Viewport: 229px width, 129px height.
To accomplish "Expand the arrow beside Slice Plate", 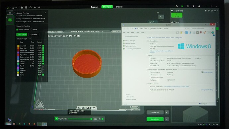I will pyautogui.click(x=167, y=112).
